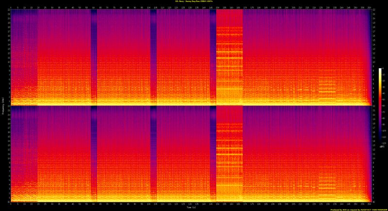Click the second dark gap in lower channel
388x211 pixels.
[153, 150]
